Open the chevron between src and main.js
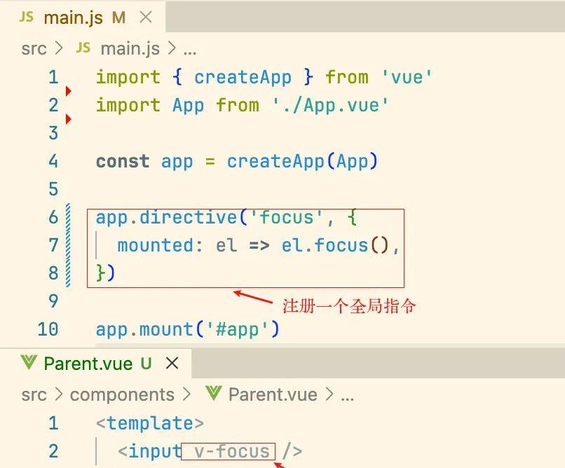This screenshot has height=468, width=565. [60, 48]
